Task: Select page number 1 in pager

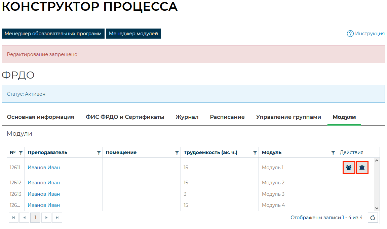Action: [35, 218]
